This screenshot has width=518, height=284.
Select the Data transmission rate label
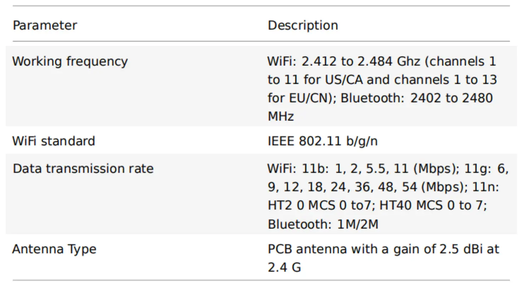[83, 168]
